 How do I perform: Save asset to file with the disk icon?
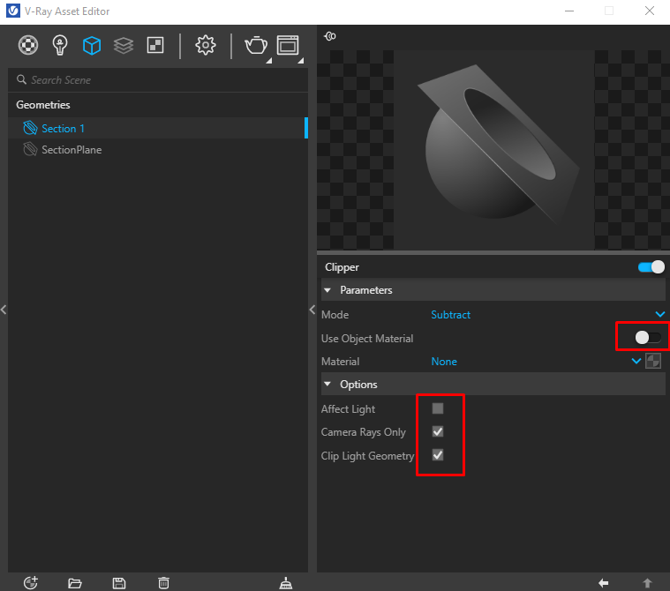[119, 583]
